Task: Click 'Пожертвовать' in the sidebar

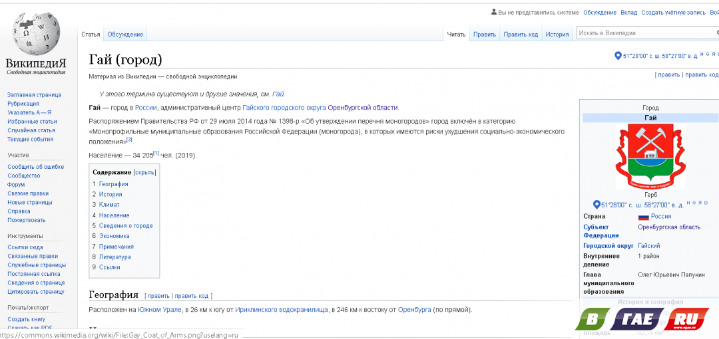Action: tap(27, 220)
